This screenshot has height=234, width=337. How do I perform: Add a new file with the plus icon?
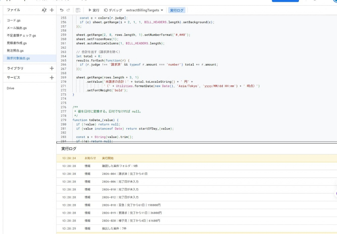52,10
